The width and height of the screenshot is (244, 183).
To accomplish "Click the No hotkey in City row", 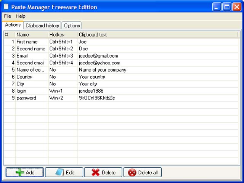I will pos(53,84).
